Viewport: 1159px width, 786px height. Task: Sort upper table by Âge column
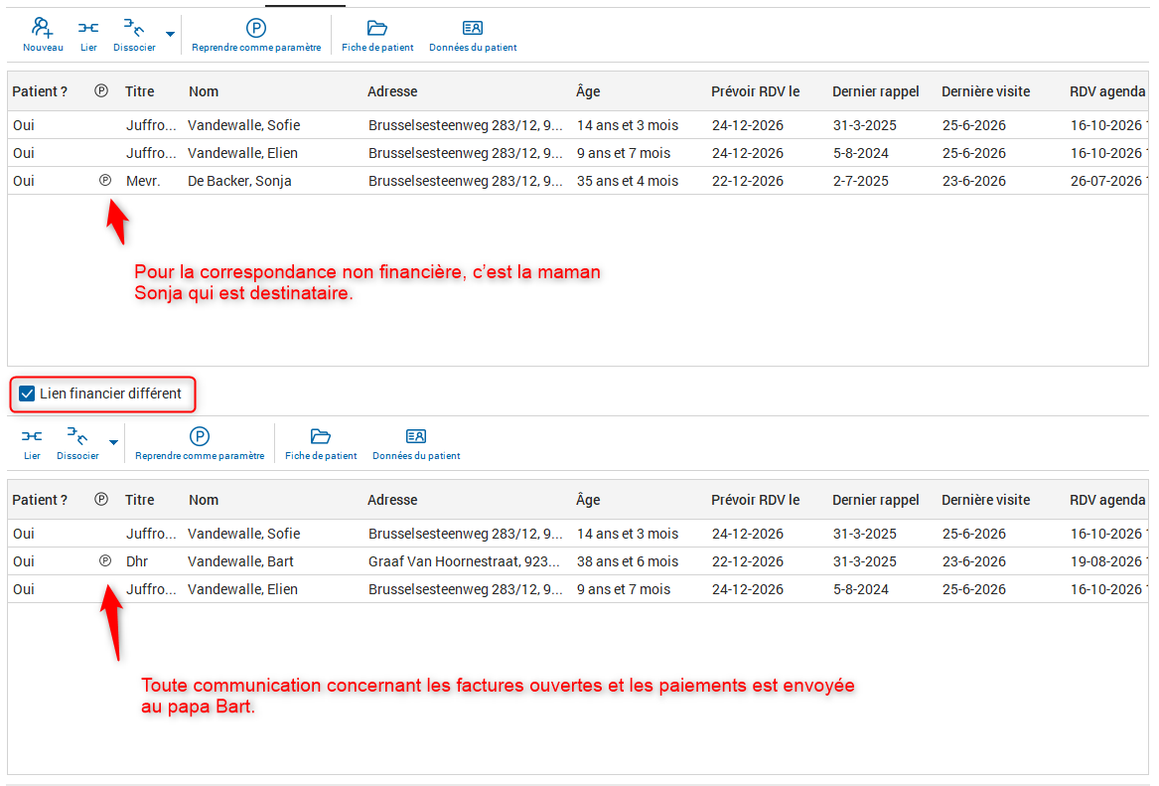[x=588, y=91]
